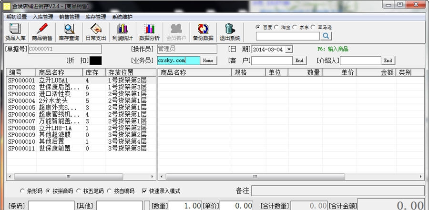Click the End button beside 介绍人
The height and width of the screenshot is (210, 429).
[x=388, y=60]
